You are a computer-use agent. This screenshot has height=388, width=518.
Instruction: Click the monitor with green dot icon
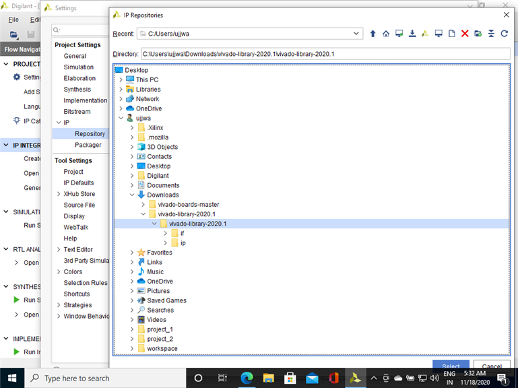tap(399, 34)
